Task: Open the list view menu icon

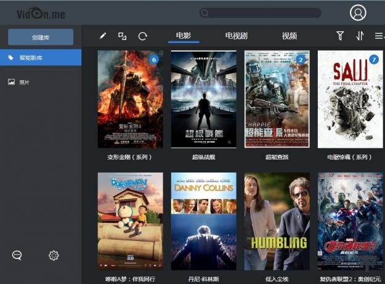Action: pyautogui.click(x=379, y=36)
